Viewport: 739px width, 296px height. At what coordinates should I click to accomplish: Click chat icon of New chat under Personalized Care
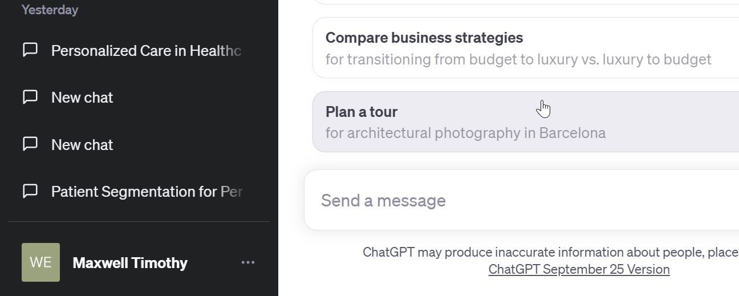[x=30, y=98]
